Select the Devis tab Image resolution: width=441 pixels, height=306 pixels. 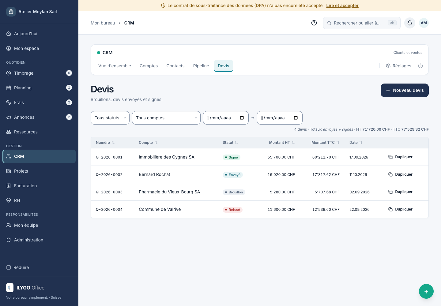pyautogui.click(x=224, y=66)
